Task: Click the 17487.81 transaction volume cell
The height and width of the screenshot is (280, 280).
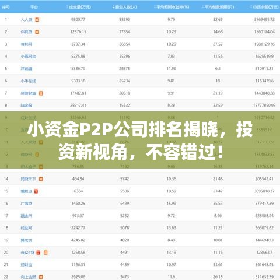Action: pos(78,93)
